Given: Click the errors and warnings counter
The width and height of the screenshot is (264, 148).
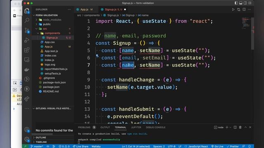Looking at the screenshot, I should (x=64, y=146).
